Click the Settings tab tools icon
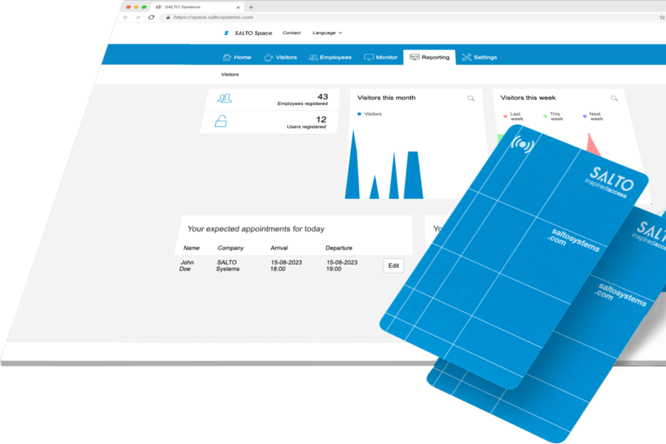The image size is (666, 444). [x=467, y=58]
